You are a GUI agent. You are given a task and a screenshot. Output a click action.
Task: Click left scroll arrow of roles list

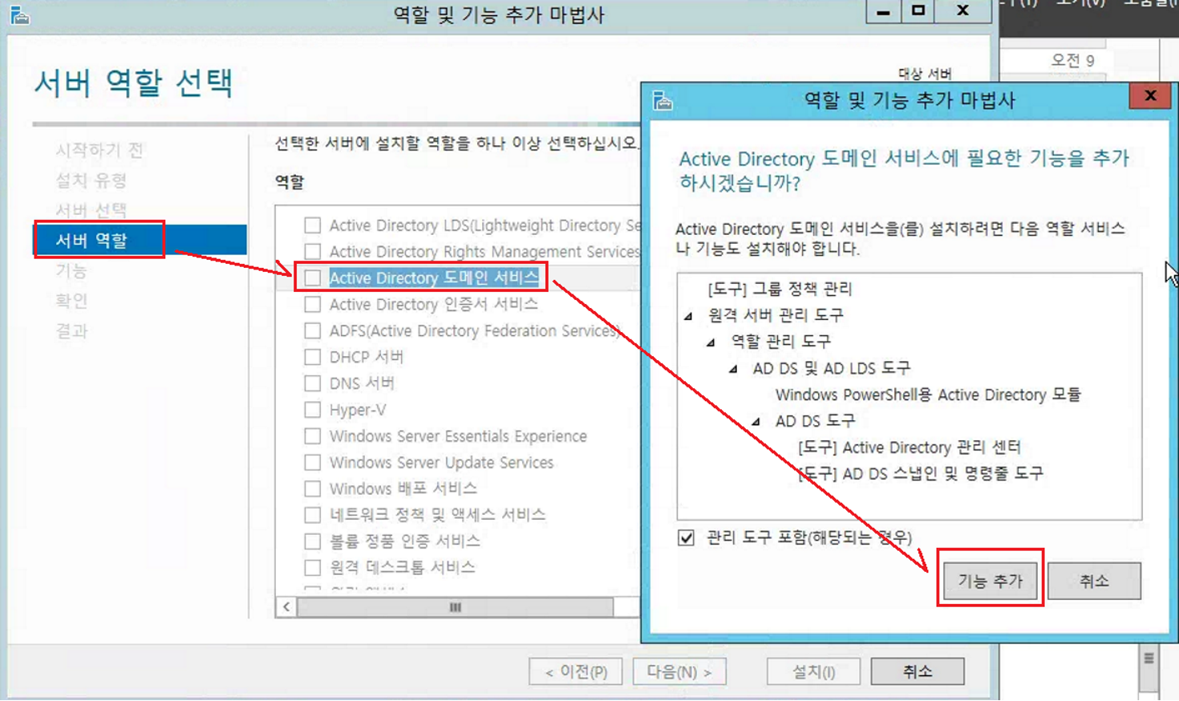[286, 607]
